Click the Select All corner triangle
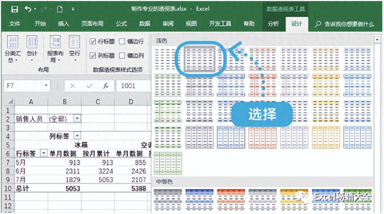This screenshot has height=214, width=384. pyautogui.click(x=10, y=101)
